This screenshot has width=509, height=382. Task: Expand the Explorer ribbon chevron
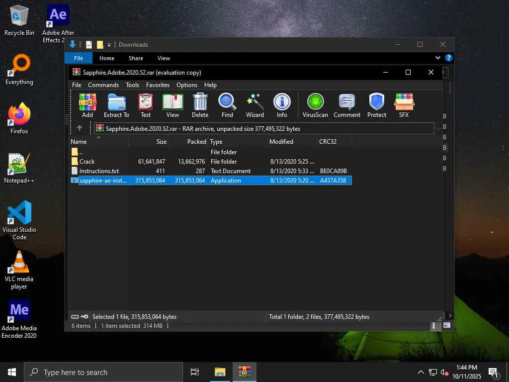(x=438, y=58)
